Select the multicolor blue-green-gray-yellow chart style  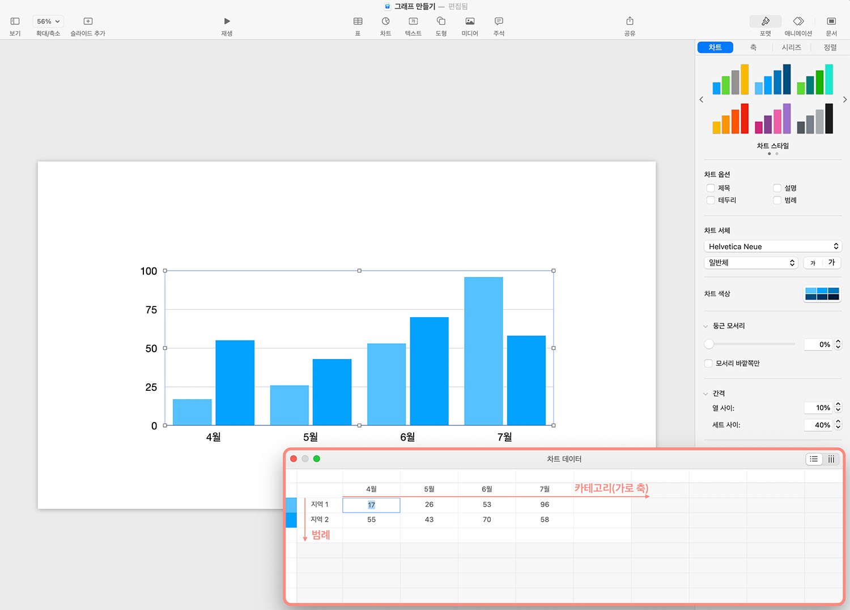(x=730, y=79)
